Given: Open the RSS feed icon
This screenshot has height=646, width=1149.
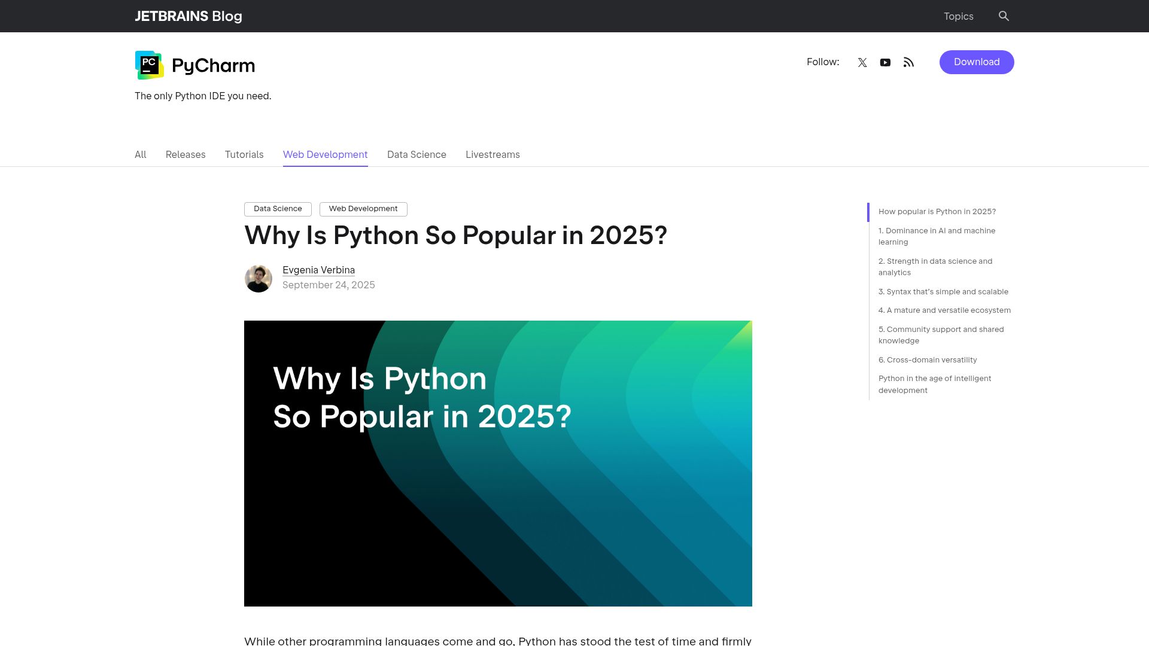Looking at the screenshot, I should [x=908, y=62].
